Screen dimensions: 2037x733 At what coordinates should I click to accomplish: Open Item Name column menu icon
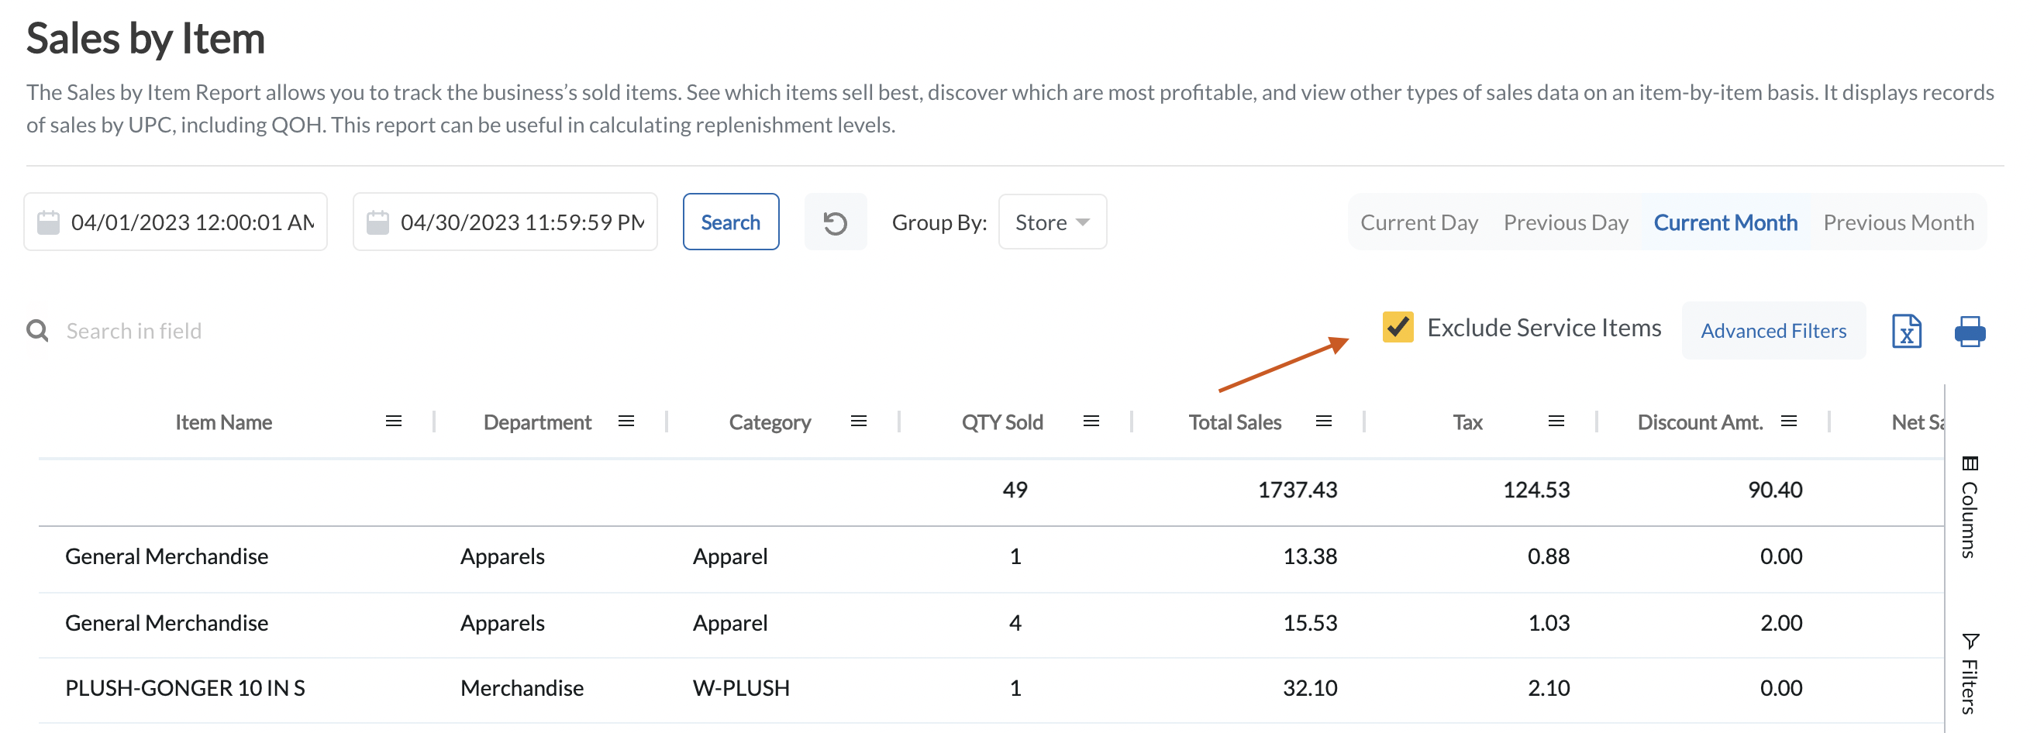pos(393,422)
